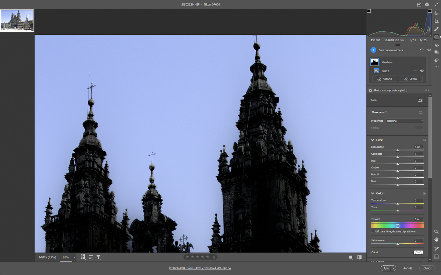Click the Annulla button

click(408, 268)
